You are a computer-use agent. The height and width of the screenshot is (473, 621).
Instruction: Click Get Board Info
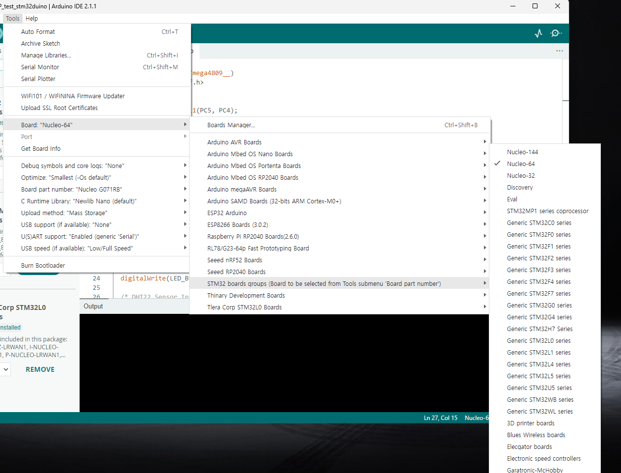(x=97, y=149)
